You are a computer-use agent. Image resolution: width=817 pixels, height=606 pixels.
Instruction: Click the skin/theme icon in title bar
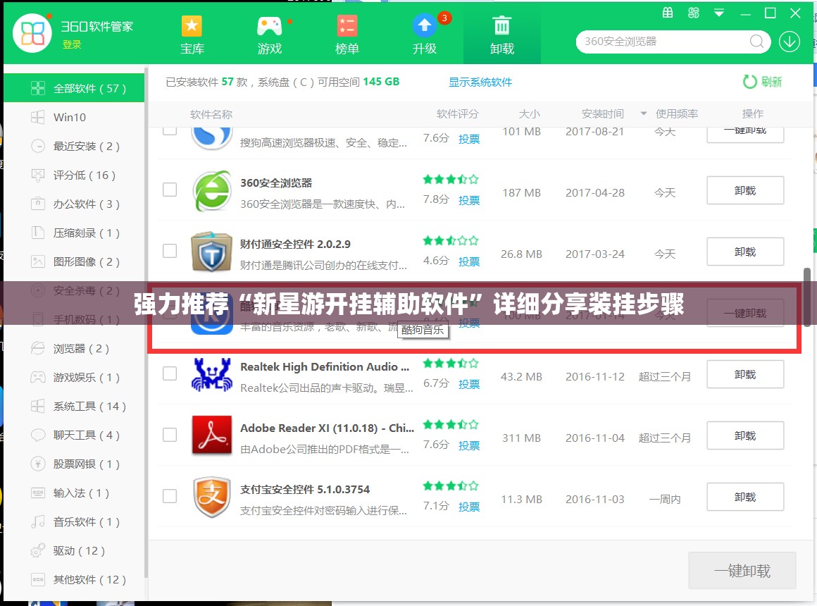[x=693, y=13]
